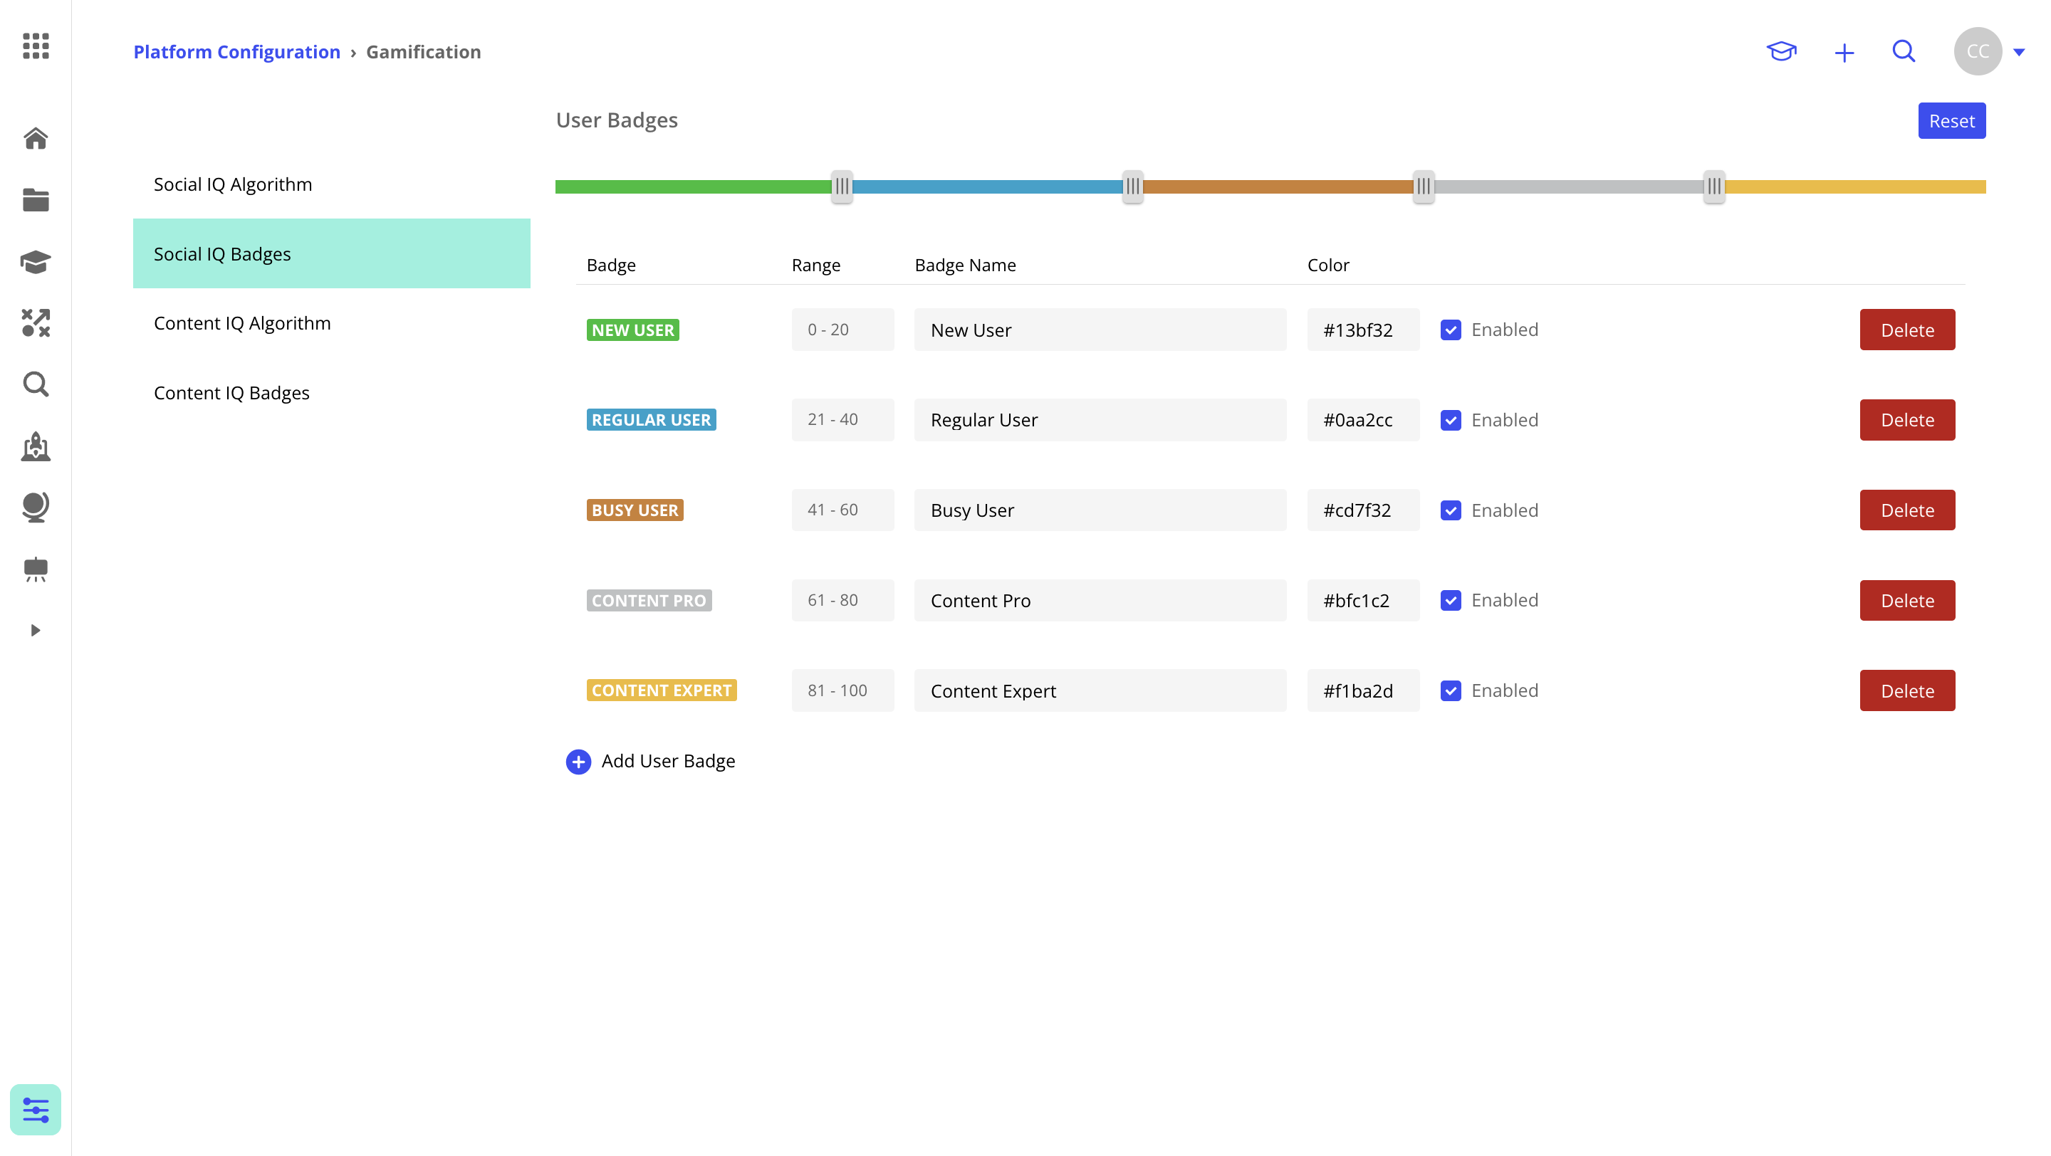This screenshot has height=1156, width=2051.
Task: Go to Home via sidebar icon
Action: (x=36, y=138)
